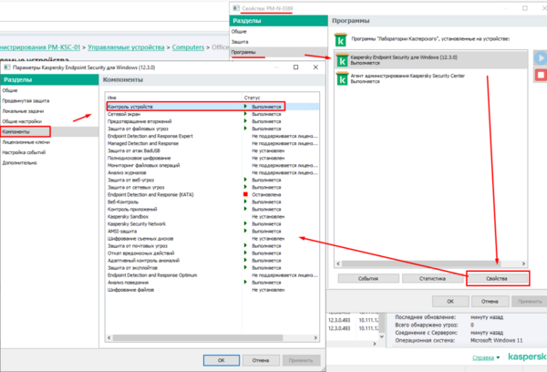Select Откат вредоносных действий row
547x372 pixels.
(x=212, y=253)
